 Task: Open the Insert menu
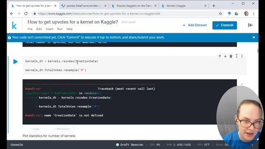(49, 29)
